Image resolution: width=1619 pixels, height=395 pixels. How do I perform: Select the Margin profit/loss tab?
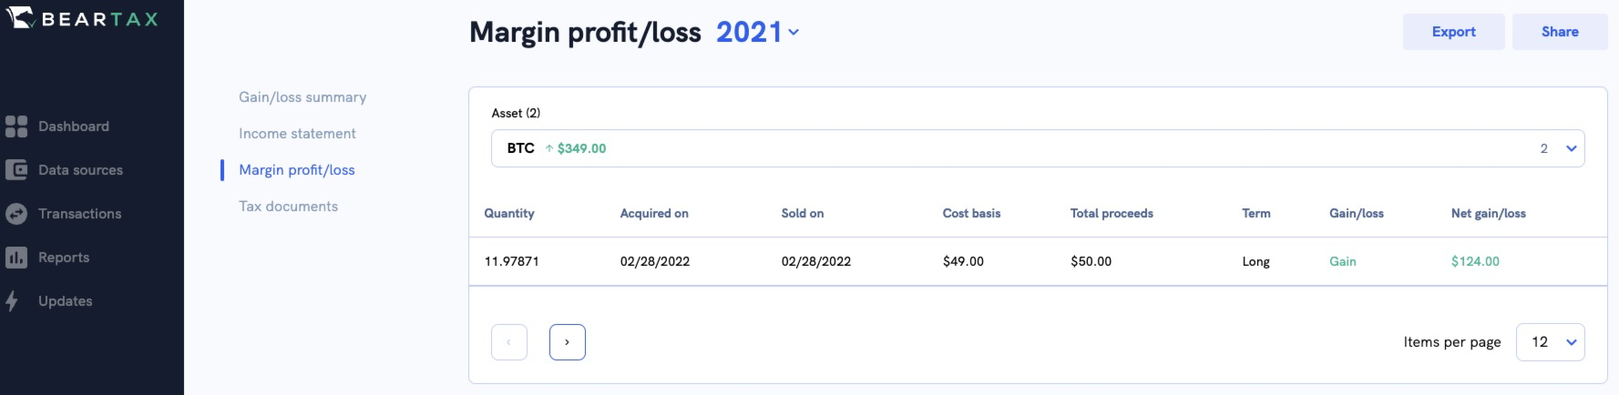click(x=297, y=170)
